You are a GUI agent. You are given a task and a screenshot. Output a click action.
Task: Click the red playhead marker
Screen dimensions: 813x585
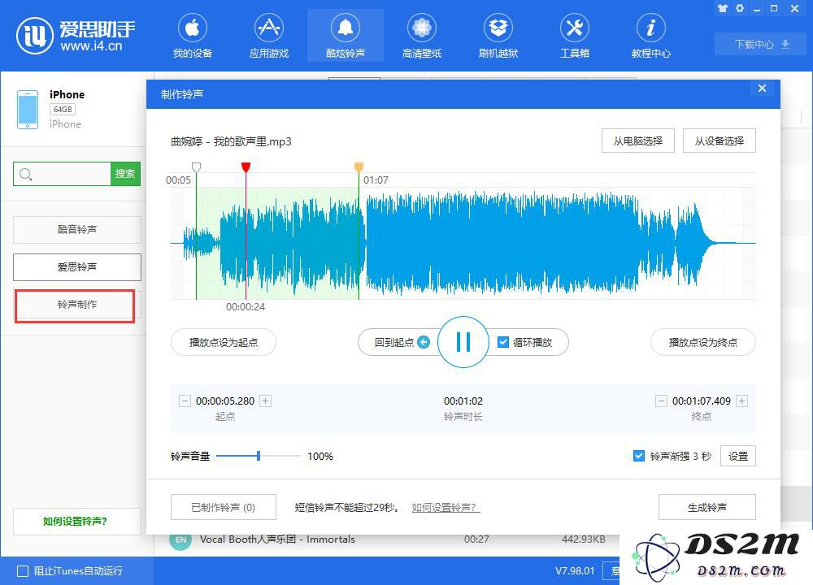pos(246,167)
